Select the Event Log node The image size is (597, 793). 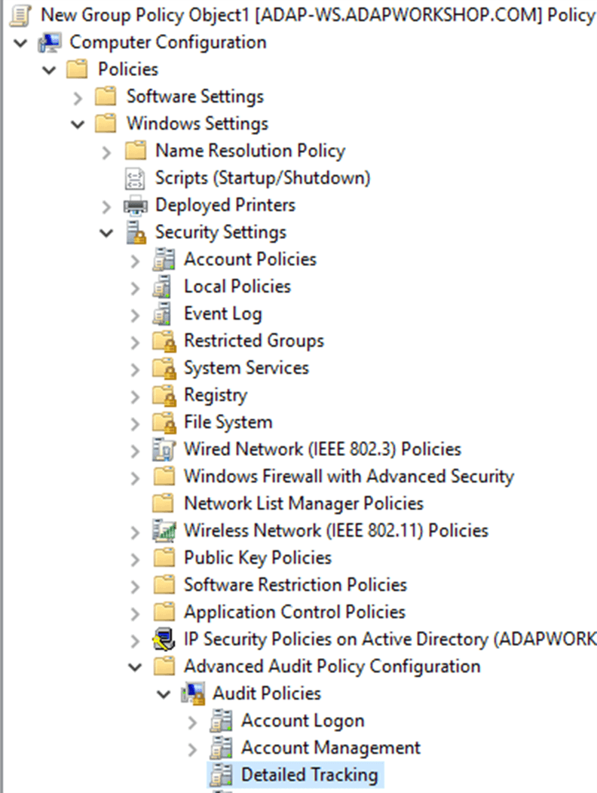pos(223,314)
